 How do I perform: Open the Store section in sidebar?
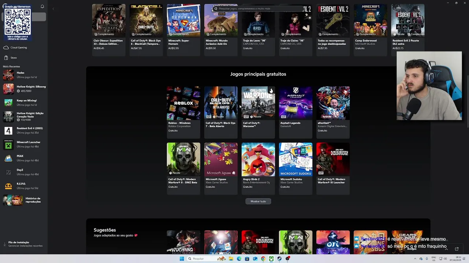[24, 58]
